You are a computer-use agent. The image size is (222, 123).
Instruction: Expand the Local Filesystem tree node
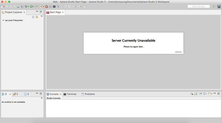[3, 20]
